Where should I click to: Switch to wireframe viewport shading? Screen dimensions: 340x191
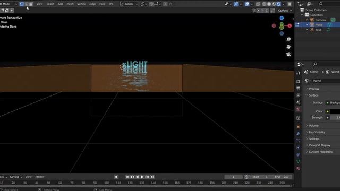tap(265, 4)
